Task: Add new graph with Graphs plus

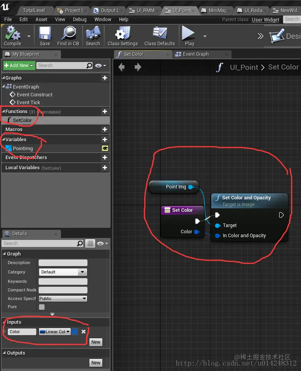Action: tap(105, 78)
